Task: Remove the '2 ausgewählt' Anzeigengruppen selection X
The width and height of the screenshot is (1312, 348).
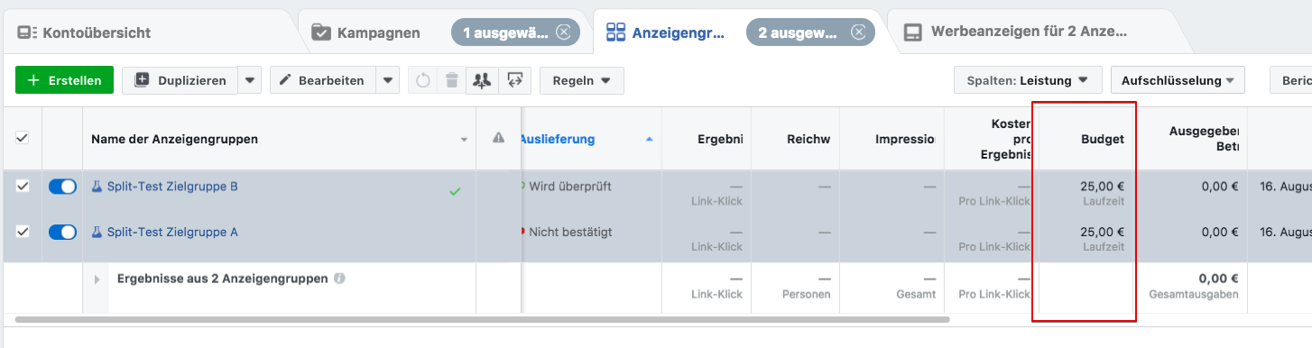Action: pyautogui.click(x=858, y=32)
